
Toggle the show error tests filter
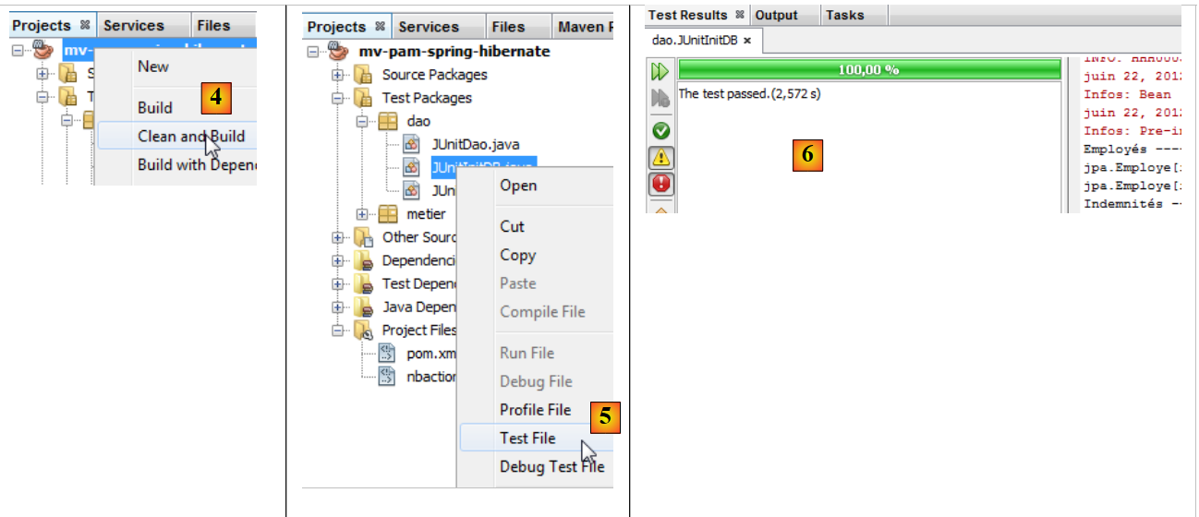point(660,184)
